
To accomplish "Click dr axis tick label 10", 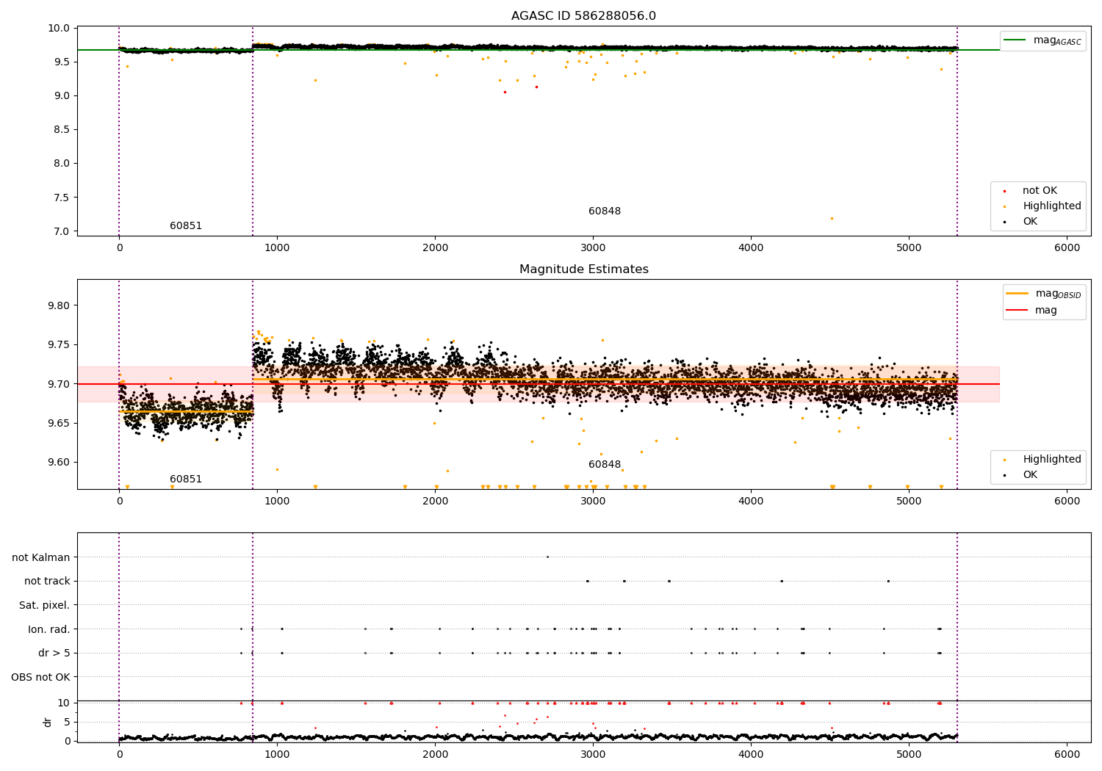I will [x=64, y=703].
